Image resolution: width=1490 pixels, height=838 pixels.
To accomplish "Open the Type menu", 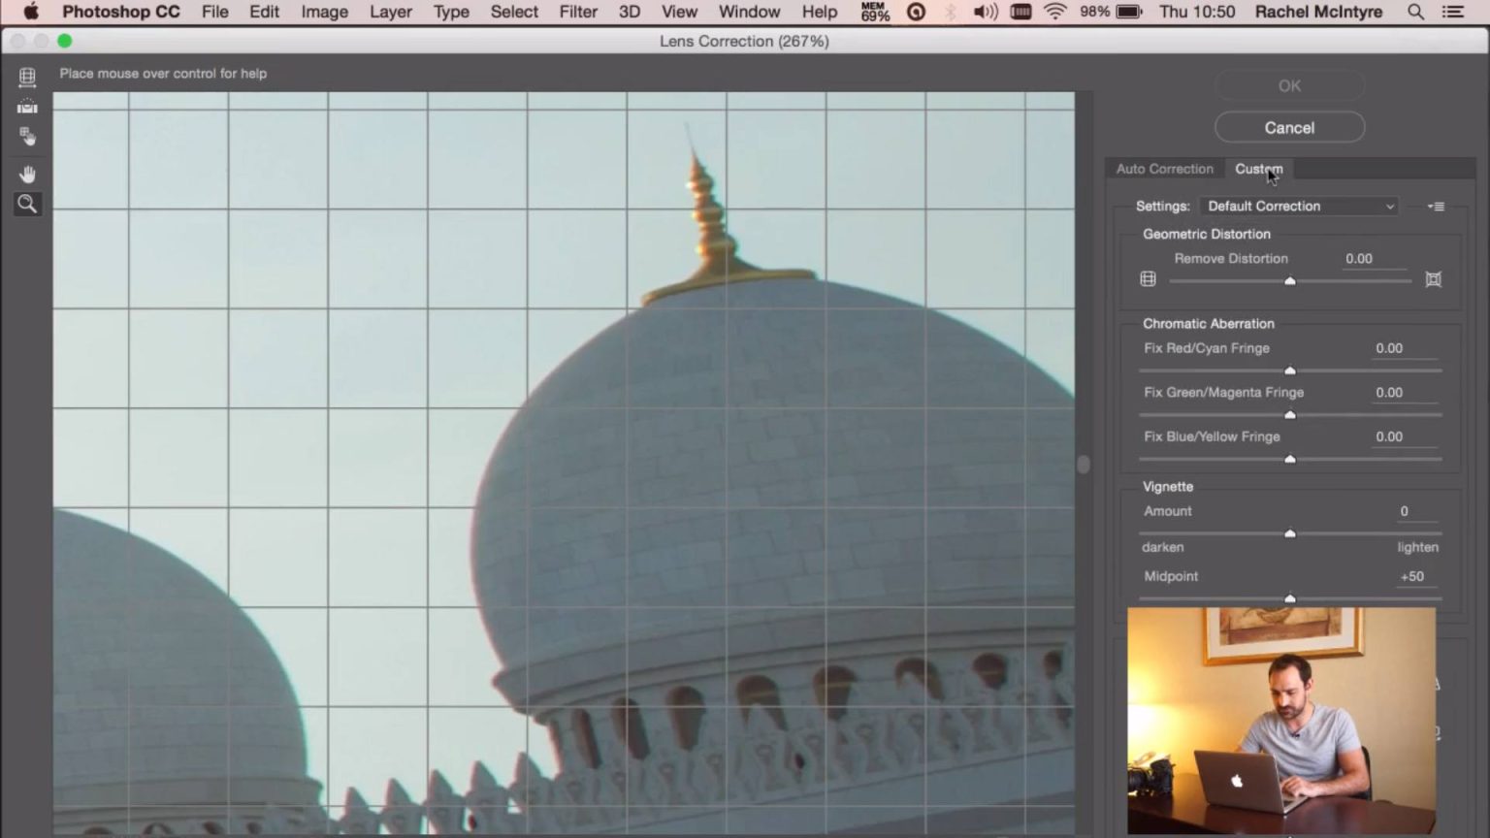I will [x=451, y=12].
